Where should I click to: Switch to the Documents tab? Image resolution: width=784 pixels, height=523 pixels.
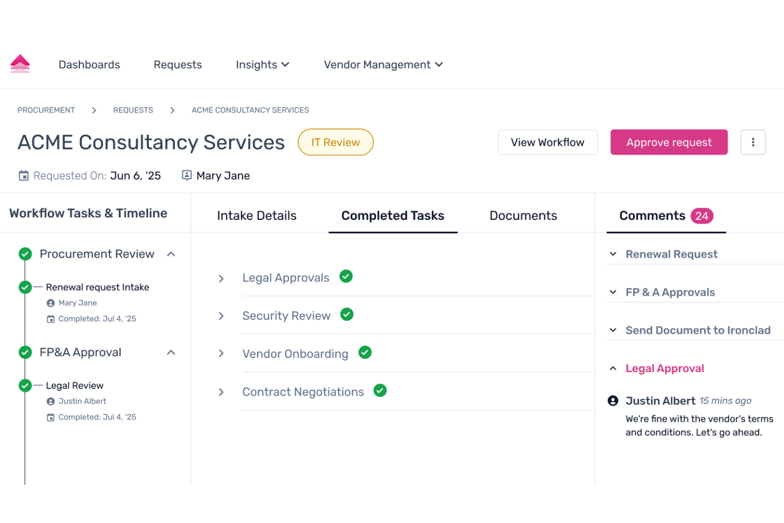coord(523,215)
